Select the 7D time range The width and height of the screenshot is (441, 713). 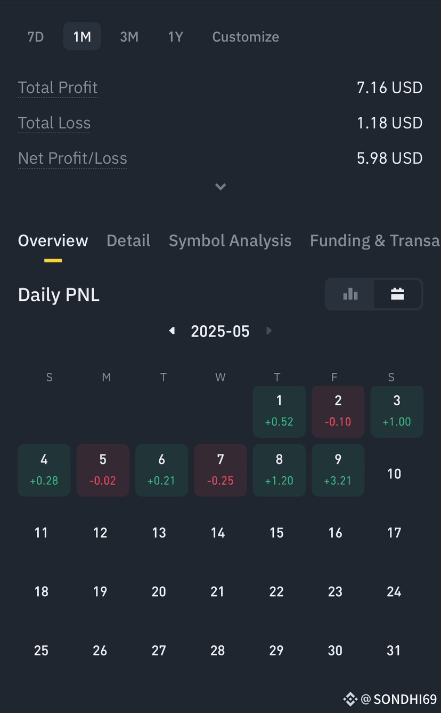(x=35, y=37)
